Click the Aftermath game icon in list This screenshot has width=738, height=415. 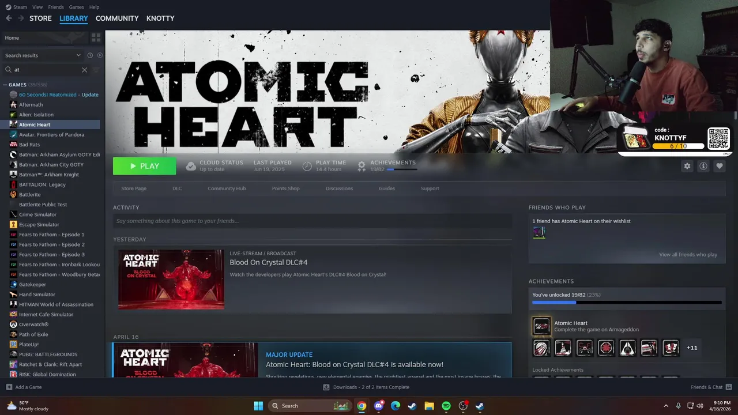coord(13,105)
